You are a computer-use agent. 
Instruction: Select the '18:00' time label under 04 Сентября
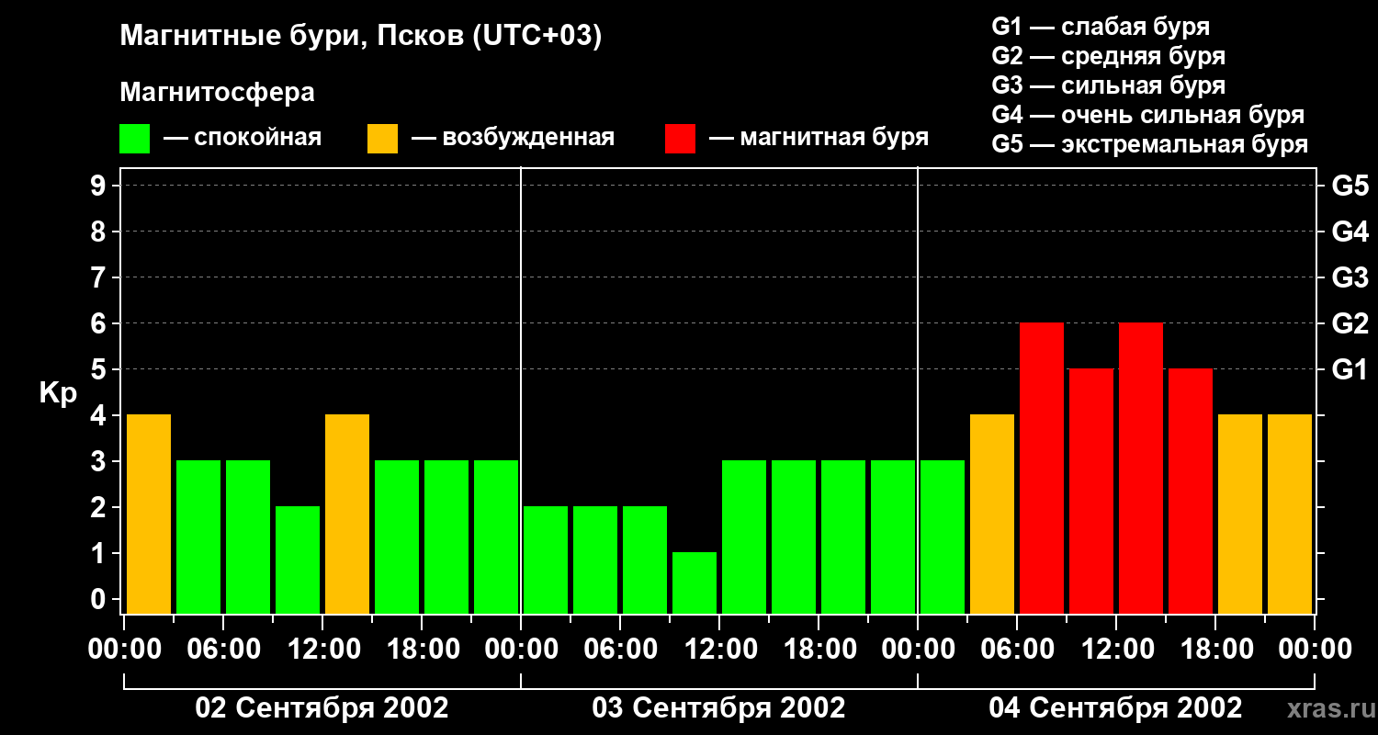pyautogui.click(x=1215, y=650)
